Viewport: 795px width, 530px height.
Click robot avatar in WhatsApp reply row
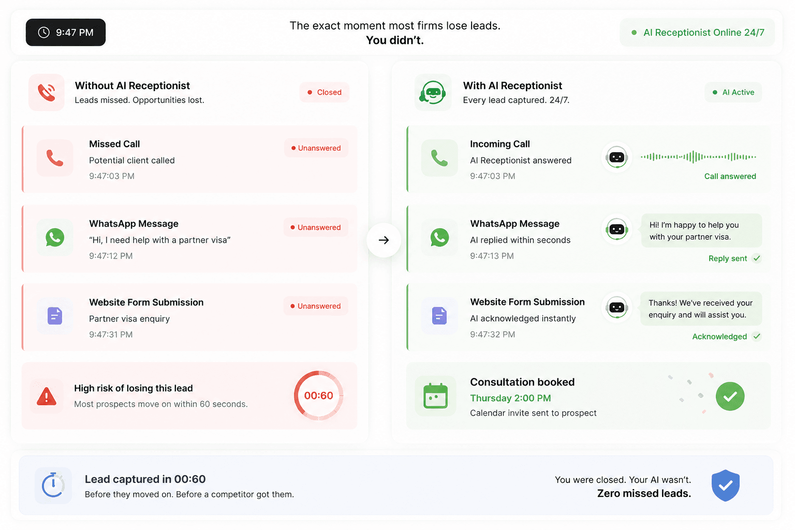[x=617, y=229]
